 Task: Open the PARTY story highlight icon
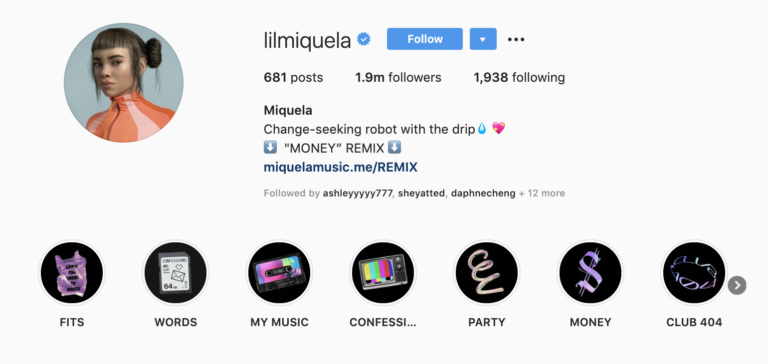(487, 273)
